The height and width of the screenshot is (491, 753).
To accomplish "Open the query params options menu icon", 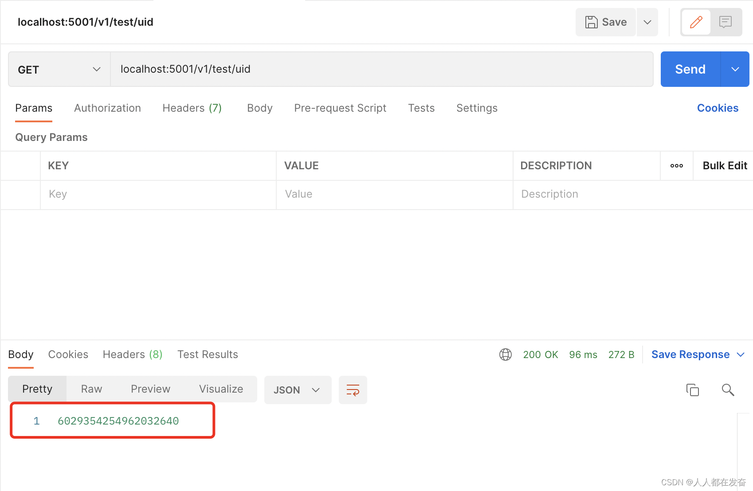I will point(676,166).
